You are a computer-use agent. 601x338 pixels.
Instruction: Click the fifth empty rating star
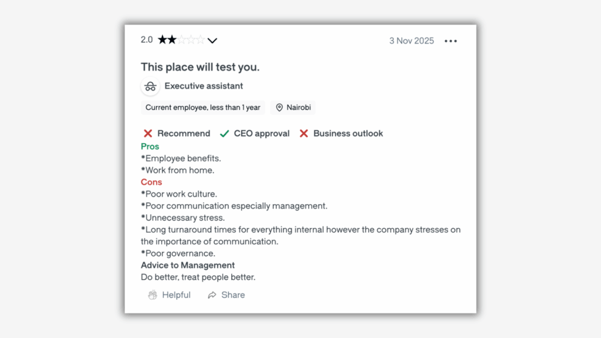200,39
